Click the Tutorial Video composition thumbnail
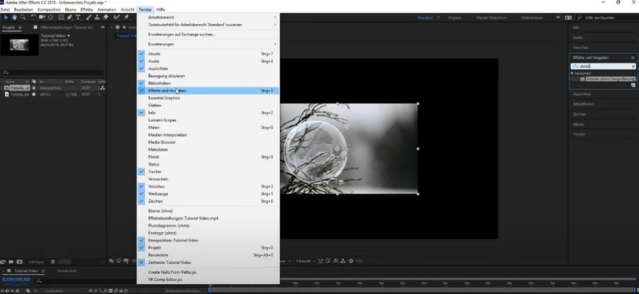Viewport: 639px width, 294px height. [x=20, y=45]
